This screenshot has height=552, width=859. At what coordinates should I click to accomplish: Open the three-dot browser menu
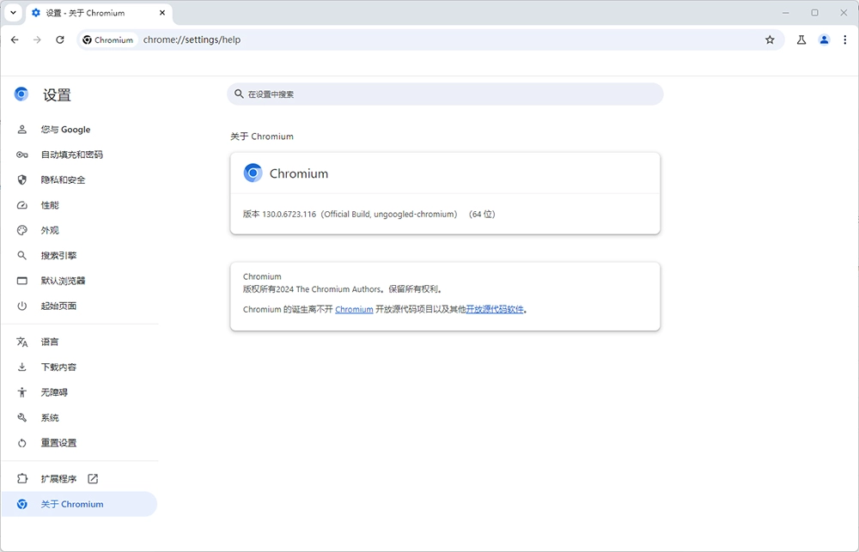click(844, 40)
